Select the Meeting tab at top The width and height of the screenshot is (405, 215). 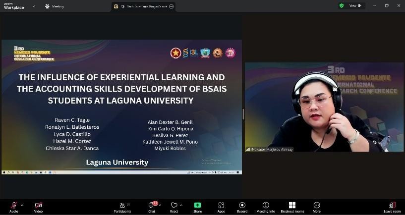click(55, 6)
